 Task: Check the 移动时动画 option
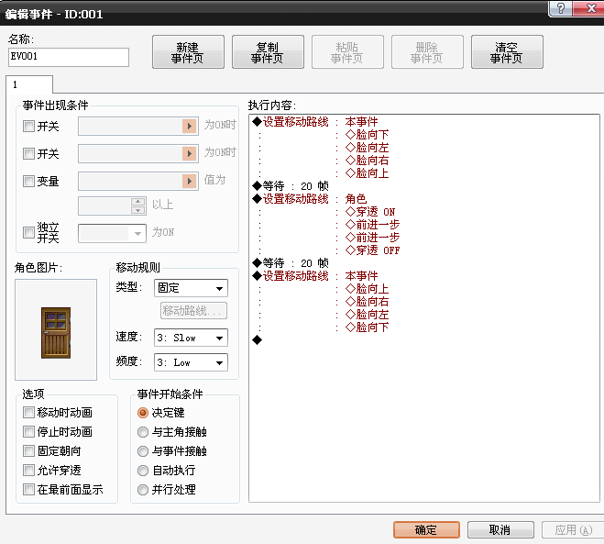pyautogui.click(x=28, y=413)
